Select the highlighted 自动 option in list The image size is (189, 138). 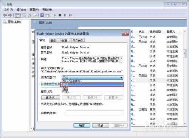[x=92, y=84]
